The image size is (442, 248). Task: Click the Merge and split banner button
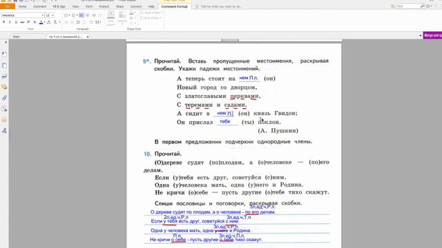tap(433, 35)
